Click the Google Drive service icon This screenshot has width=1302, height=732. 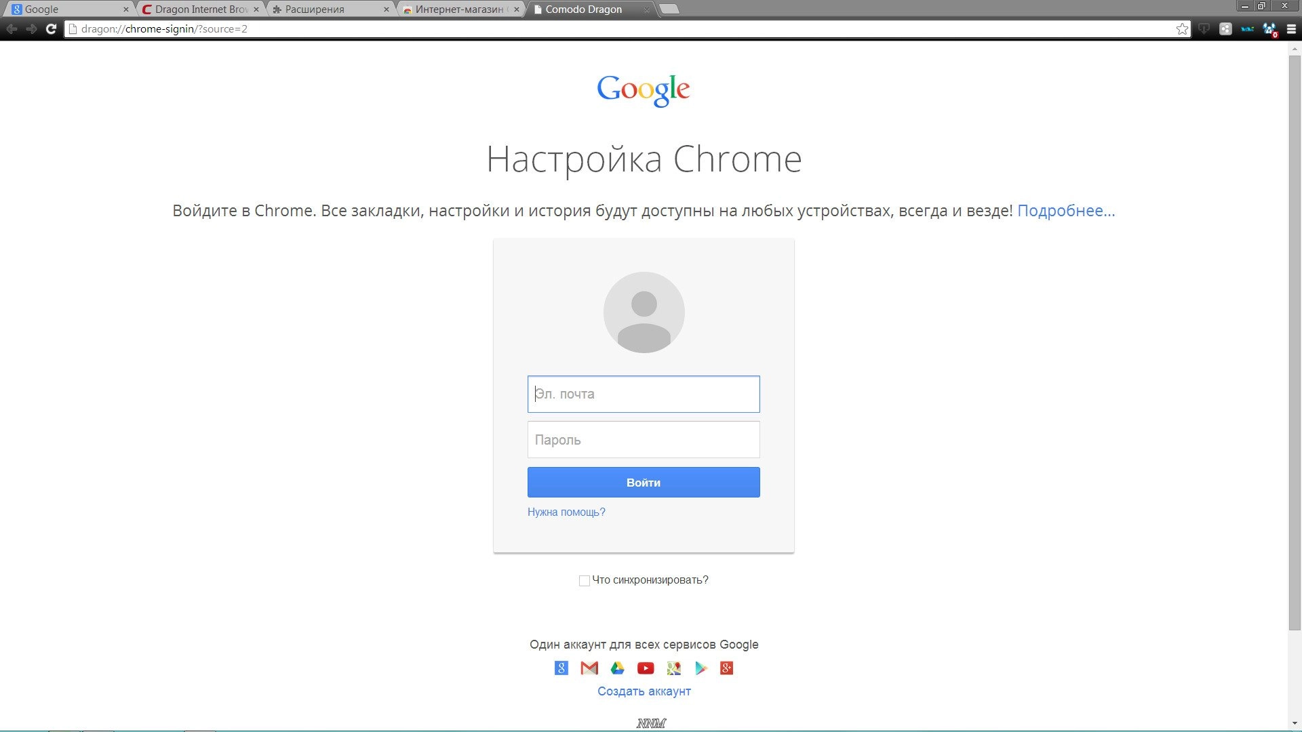point(617,668)
